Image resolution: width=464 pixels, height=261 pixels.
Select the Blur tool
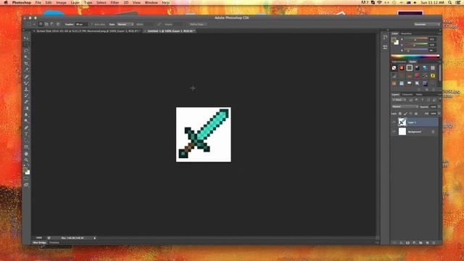[x=26, y=115]
